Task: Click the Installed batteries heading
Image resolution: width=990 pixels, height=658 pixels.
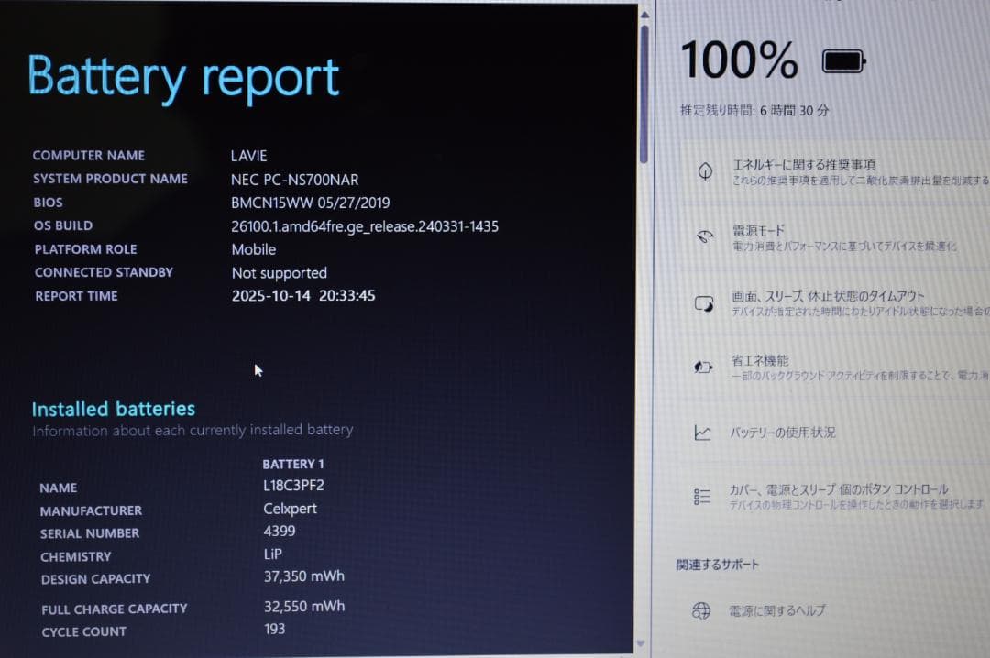Action: tap(114, 409)
